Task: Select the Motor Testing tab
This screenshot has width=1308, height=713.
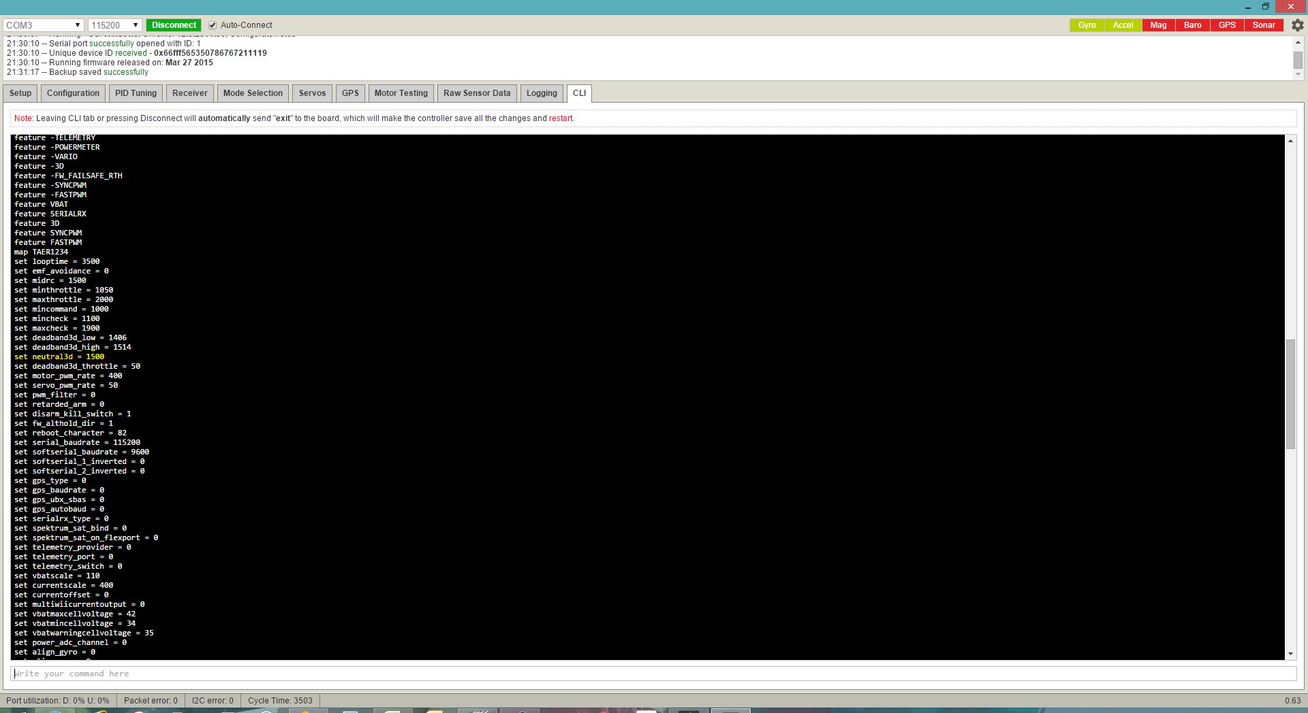Action: [x=401, y=93]
